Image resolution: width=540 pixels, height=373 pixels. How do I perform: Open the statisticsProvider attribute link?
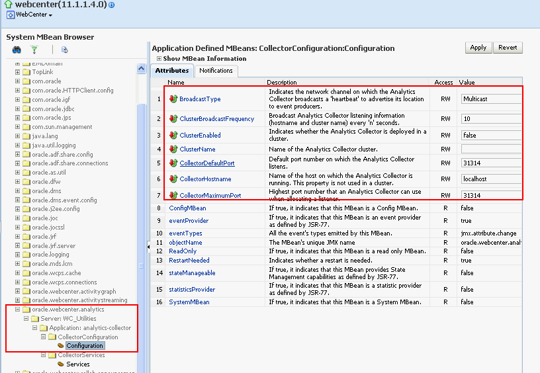click(192, 290)
